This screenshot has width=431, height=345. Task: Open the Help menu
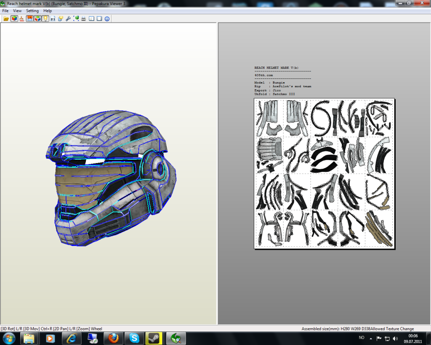(48, 11)
